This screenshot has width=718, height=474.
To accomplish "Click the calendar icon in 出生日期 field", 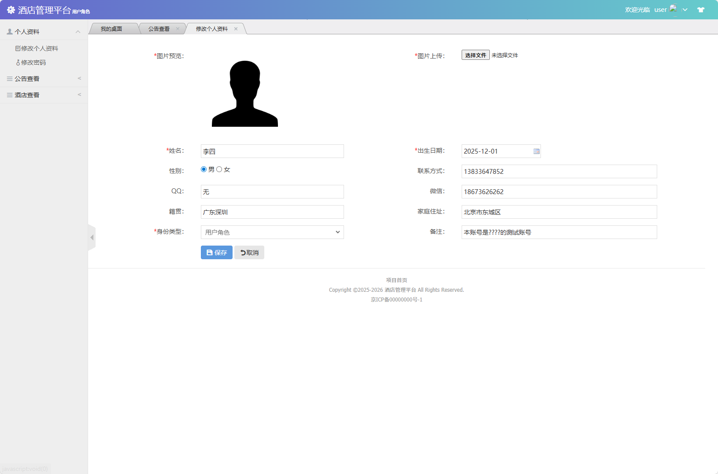I will pos(536,151).
